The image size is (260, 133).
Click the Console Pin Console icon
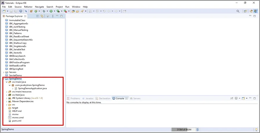point(232,98)
